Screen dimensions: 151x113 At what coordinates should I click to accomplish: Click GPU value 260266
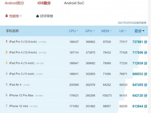pyautogui.click(x=90, y=95)
